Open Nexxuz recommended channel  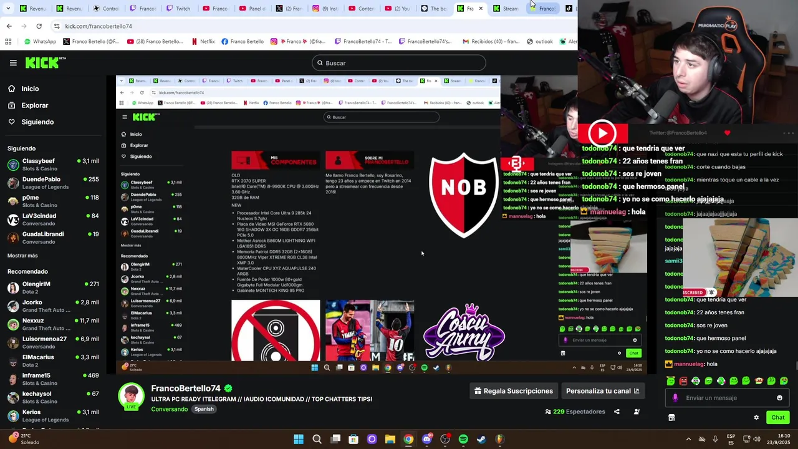tap(53, 324)
